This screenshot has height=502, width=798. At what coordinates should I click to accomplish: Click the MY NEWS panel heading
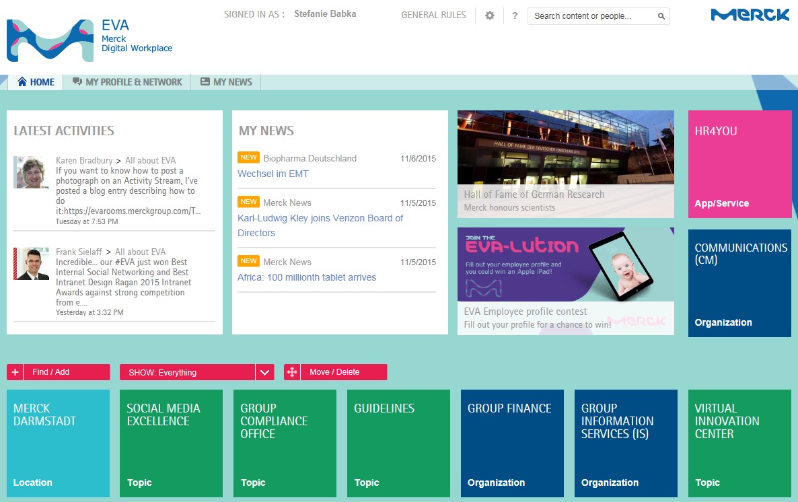pos(266,131)
